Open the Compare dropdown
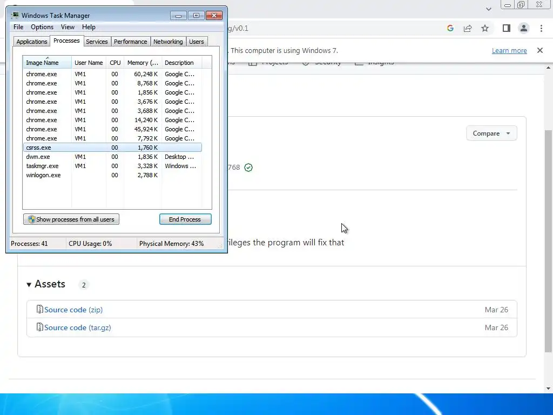The image size is (553, 415). [491, 133]
